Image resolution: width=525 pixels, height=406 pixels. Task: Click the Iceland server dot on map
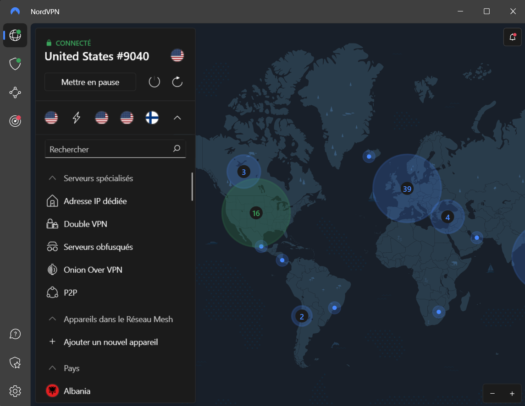tap(369, 157)
